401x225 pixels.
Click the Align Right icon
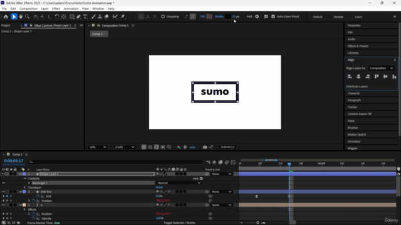[x=368, y=76]
